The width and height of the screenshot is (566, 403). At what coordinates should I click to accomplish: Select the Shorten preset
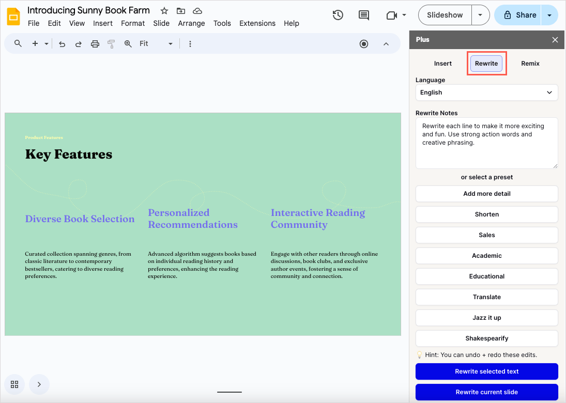pyautogui.click(x=486, y=214)
